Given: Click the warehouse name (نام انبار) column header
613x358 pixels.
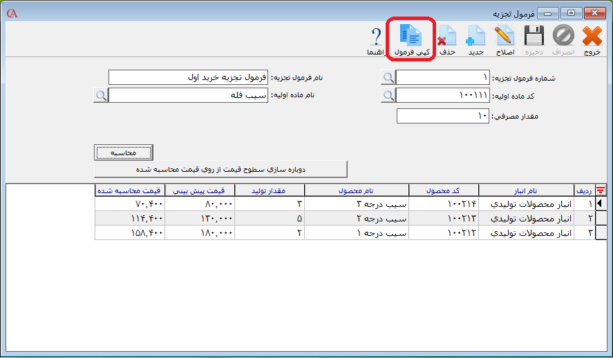Looking at the screenshot, I should coord(526,190).
